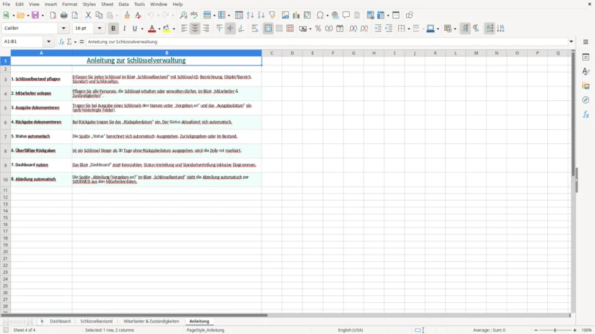595x334 pixels.
Task: Click the 100% zoom level
Action: tap(587, 330)
